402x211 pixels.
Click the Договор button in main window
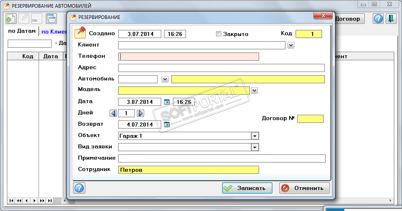(x=350, y=19)
